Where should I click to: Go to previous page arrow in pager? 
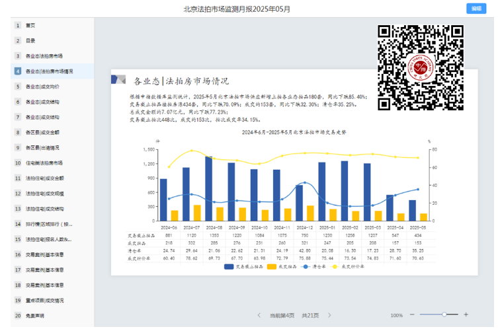(x=259, y=315)
